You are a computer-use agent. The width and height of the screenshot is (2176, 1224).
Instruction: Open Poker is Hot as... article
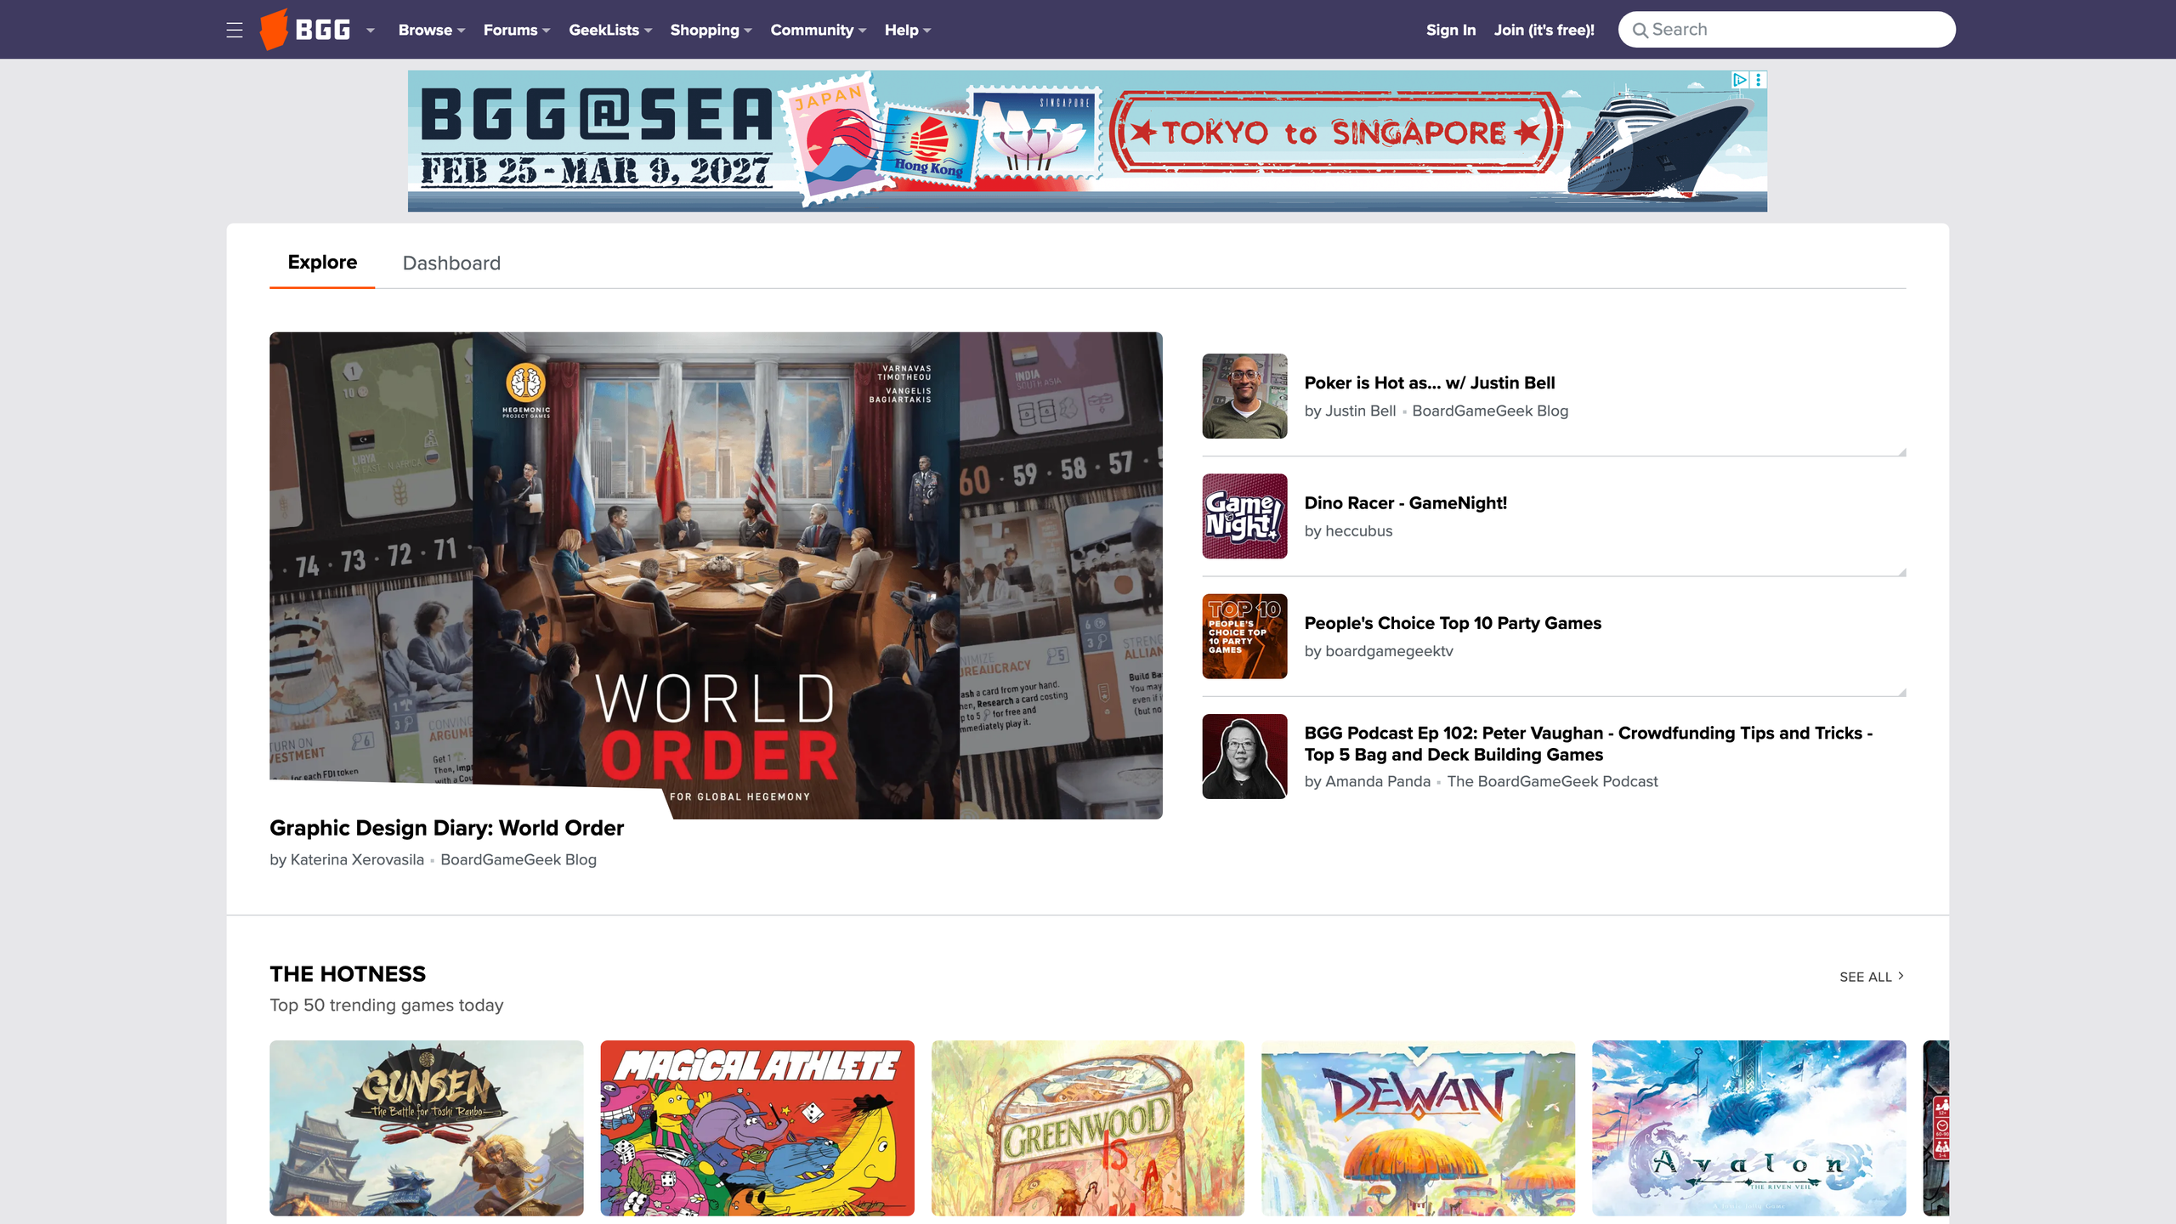tap(1430, 383)
